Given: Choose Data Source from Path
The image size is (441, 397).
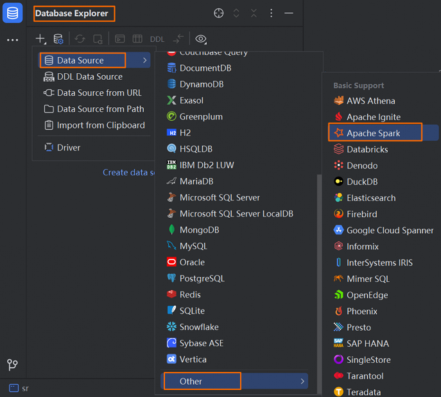Looking at the screenshot, I should (x=94, y=109).
